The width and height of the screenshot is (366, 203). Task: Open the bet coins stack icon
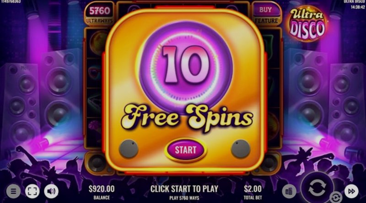click(289, 191)
